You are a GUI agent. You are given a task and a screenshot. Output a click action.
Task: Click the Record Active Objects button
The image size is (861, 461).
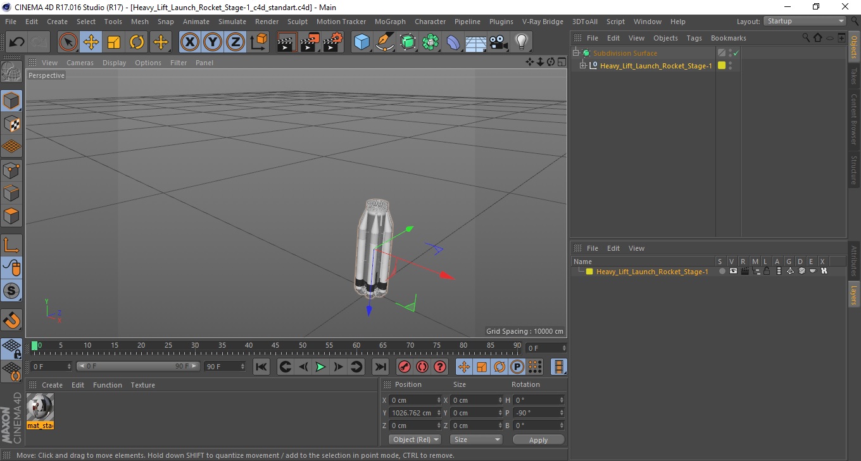tap(404, 367)
